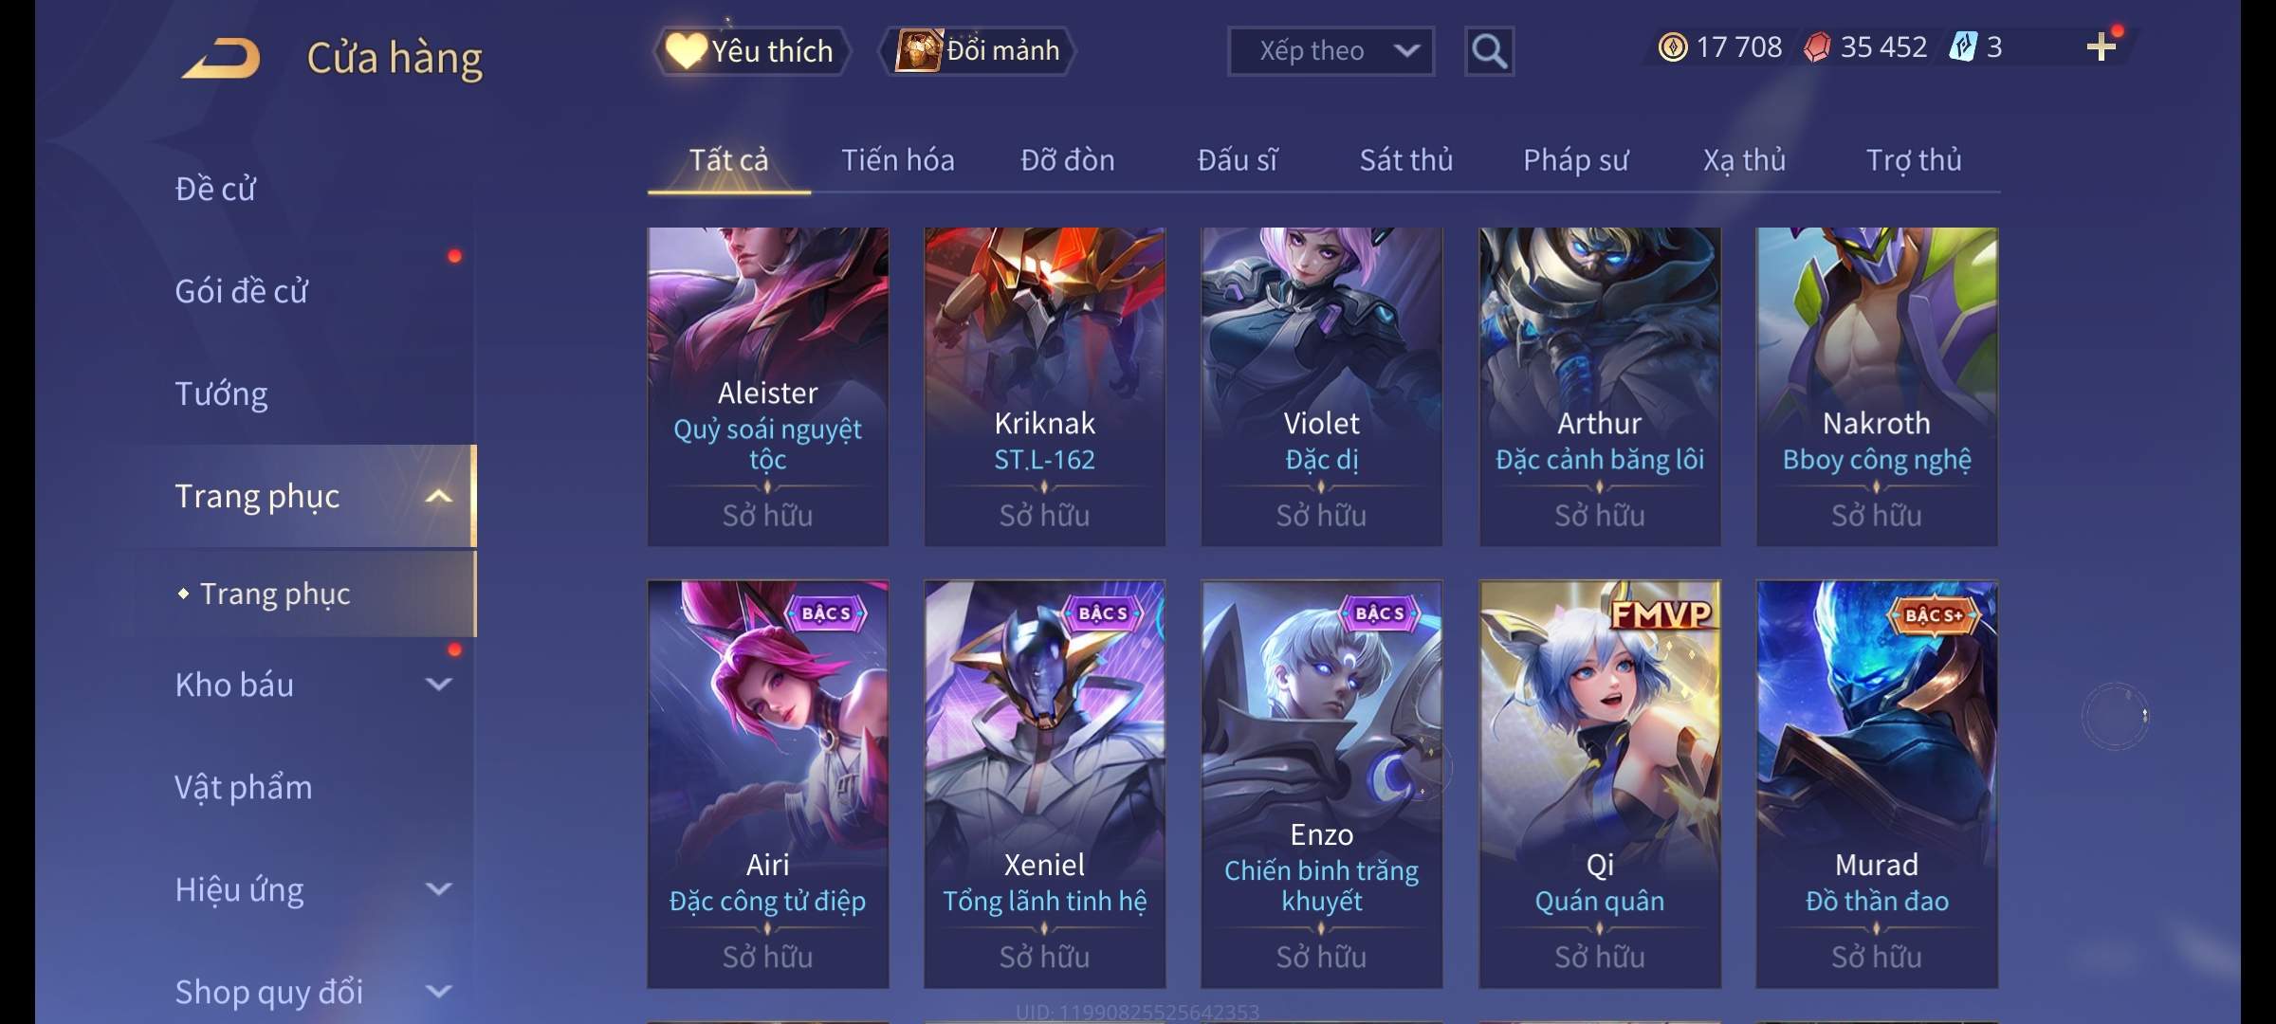
Task: Open the Xếp theo sort dropdown
Action: tap(1331, 51)
